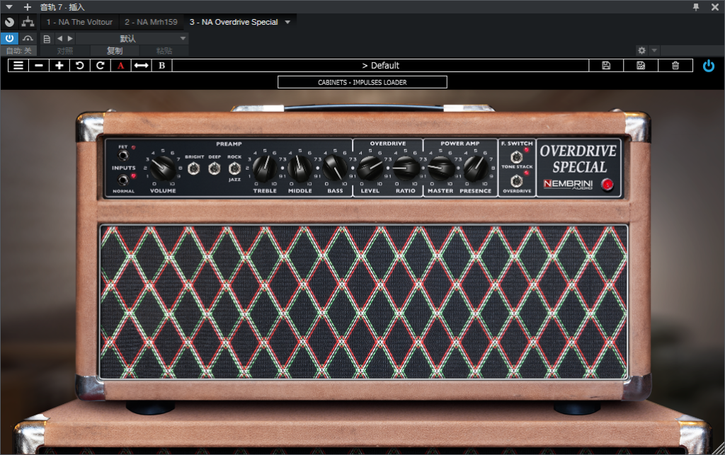Save the preset with the first floppy icon

tap(606, 66)
